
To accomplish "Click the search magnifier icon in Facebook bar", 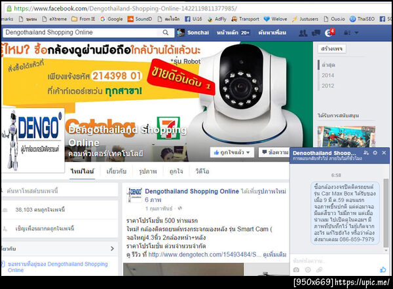I will (166, 33).
